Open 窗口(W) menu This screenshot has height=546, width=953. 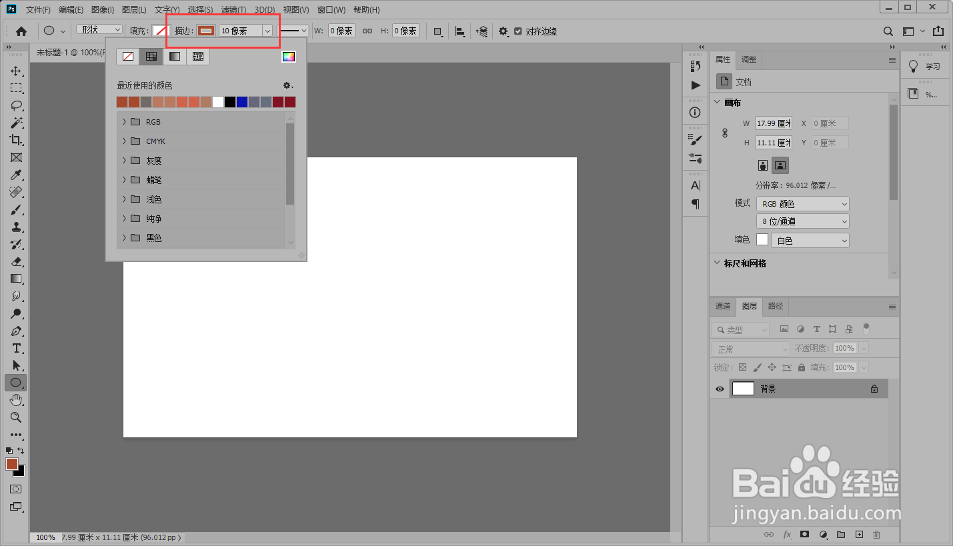pos(331,10)
